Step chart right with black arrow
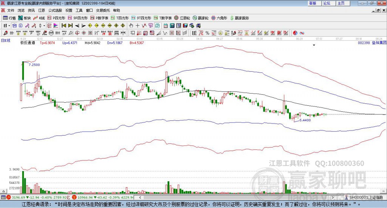 [x=84, y=26]
